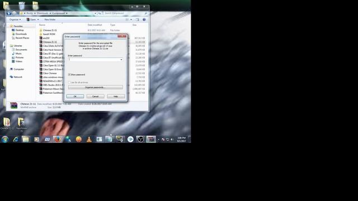This screenshot has height=201, width=358.
Task: Sort by the Date modified column header
Action: 95,25
